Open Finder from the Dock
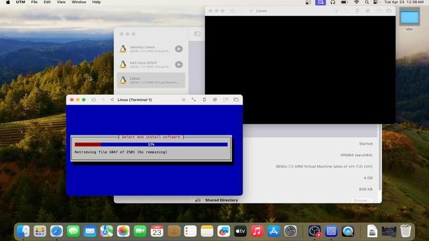Image resolution: width=429 pixels, height=241 pixels. point(23,231)
